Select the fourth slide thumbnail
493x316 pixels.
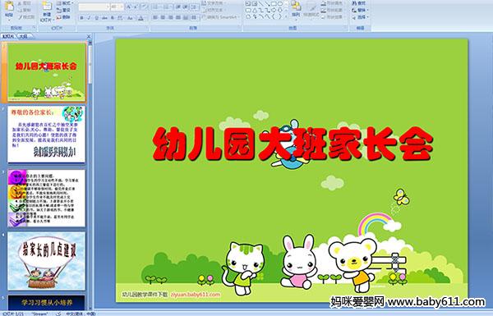click(x=47, y=261)
